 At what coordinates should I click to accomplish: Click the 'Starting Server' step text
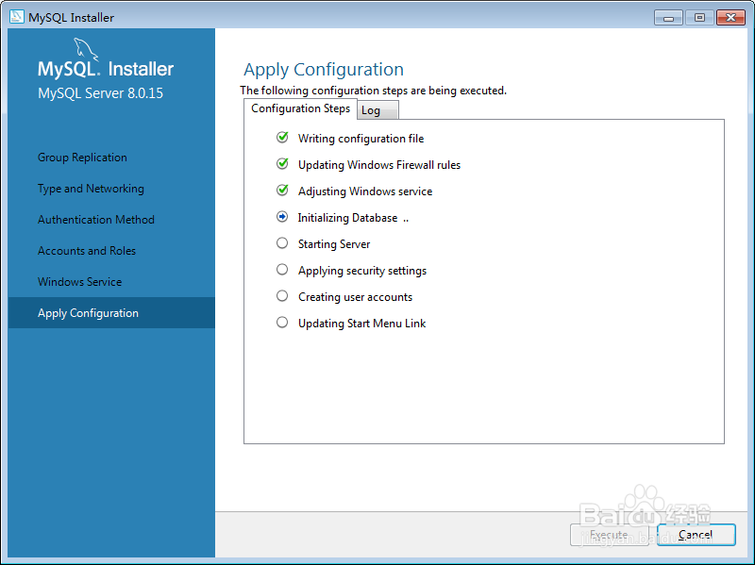(334, 244)
